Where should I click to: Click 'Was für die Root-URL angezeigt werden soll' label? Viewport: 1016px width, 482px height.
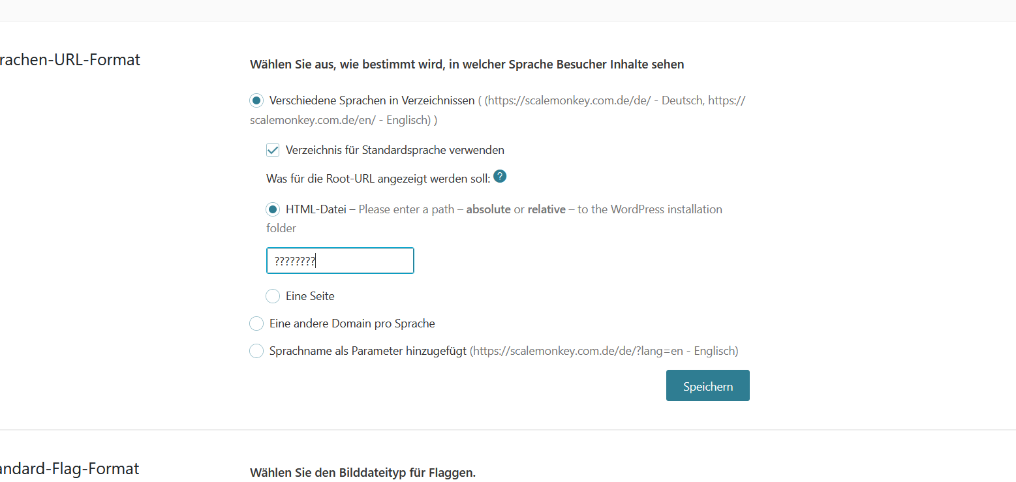point(378,178)
